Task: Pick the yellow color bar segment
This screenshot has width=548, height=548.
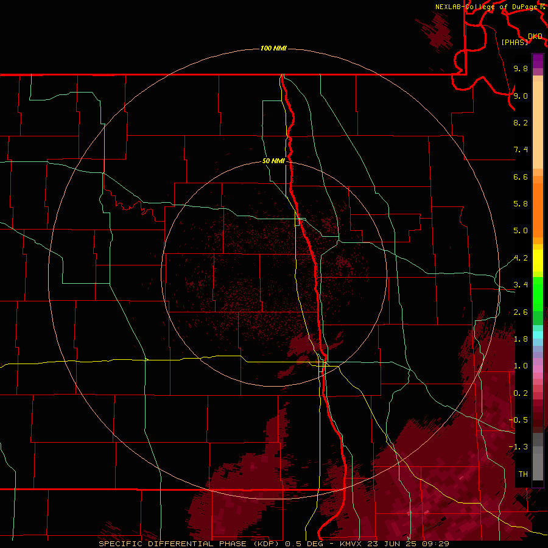Action: pyautogui.click(x=538, y=261)
